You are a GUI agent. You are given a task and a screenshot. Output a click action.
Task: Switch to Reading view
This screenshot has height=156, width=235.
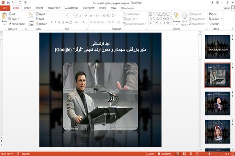(191, 154)
